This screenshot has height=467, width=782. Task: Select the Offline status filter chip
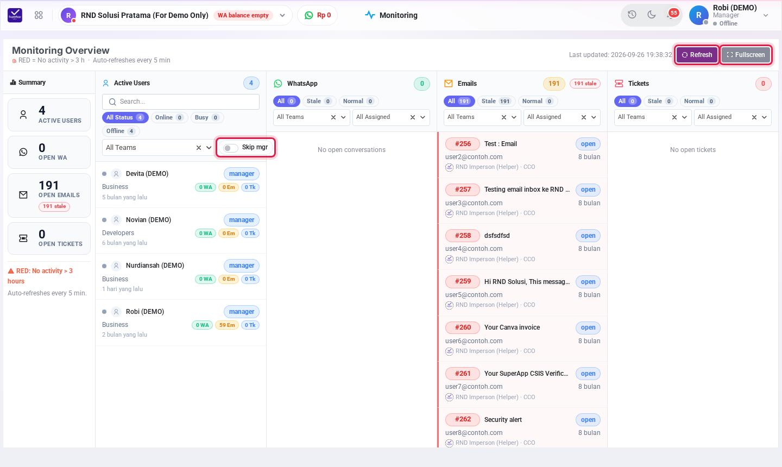point(121,131)
